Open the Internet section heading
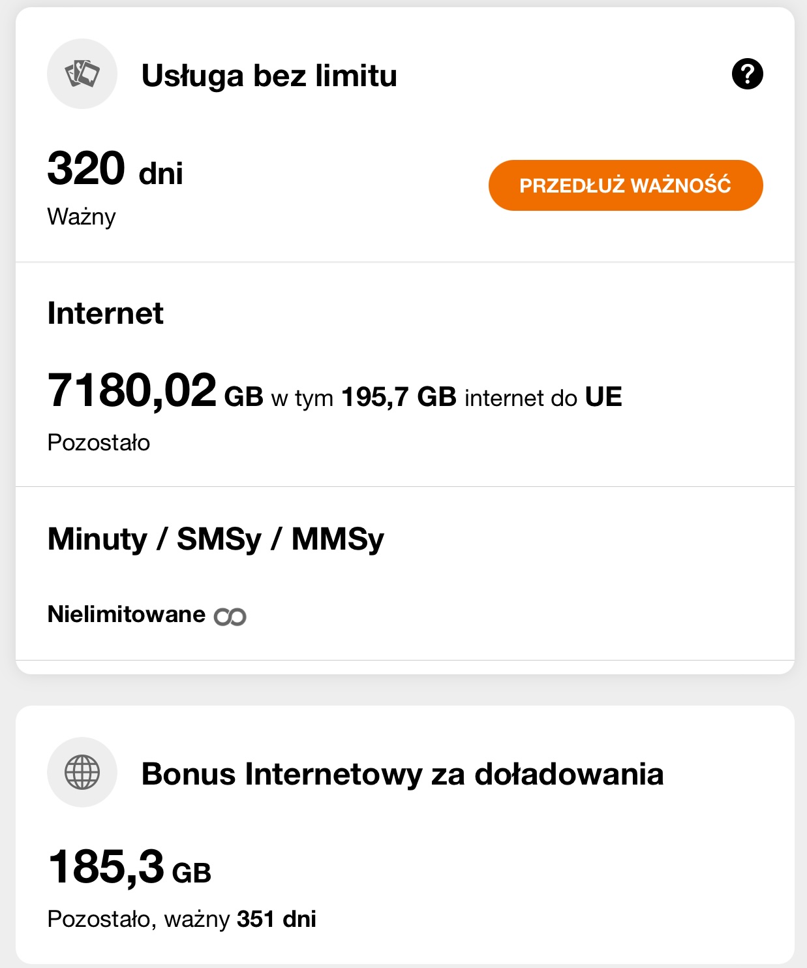The image size is (807, 968). (105, 313)
